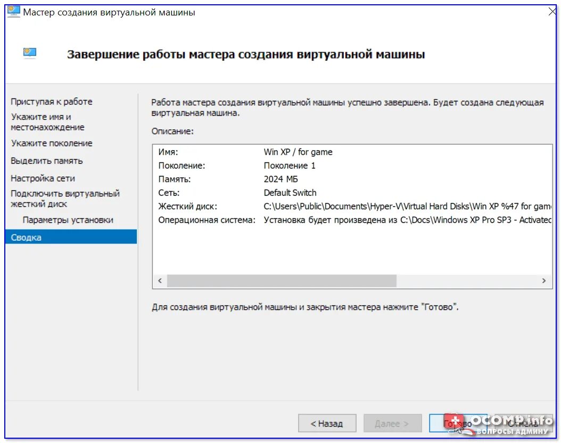The height and width of the screenshot is (443, 561).
Task: Click the 'Жесткий диск:' label
Action: coord(187,207)
